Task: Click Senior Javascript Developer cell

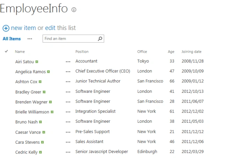Action: [x=102, y=151]
